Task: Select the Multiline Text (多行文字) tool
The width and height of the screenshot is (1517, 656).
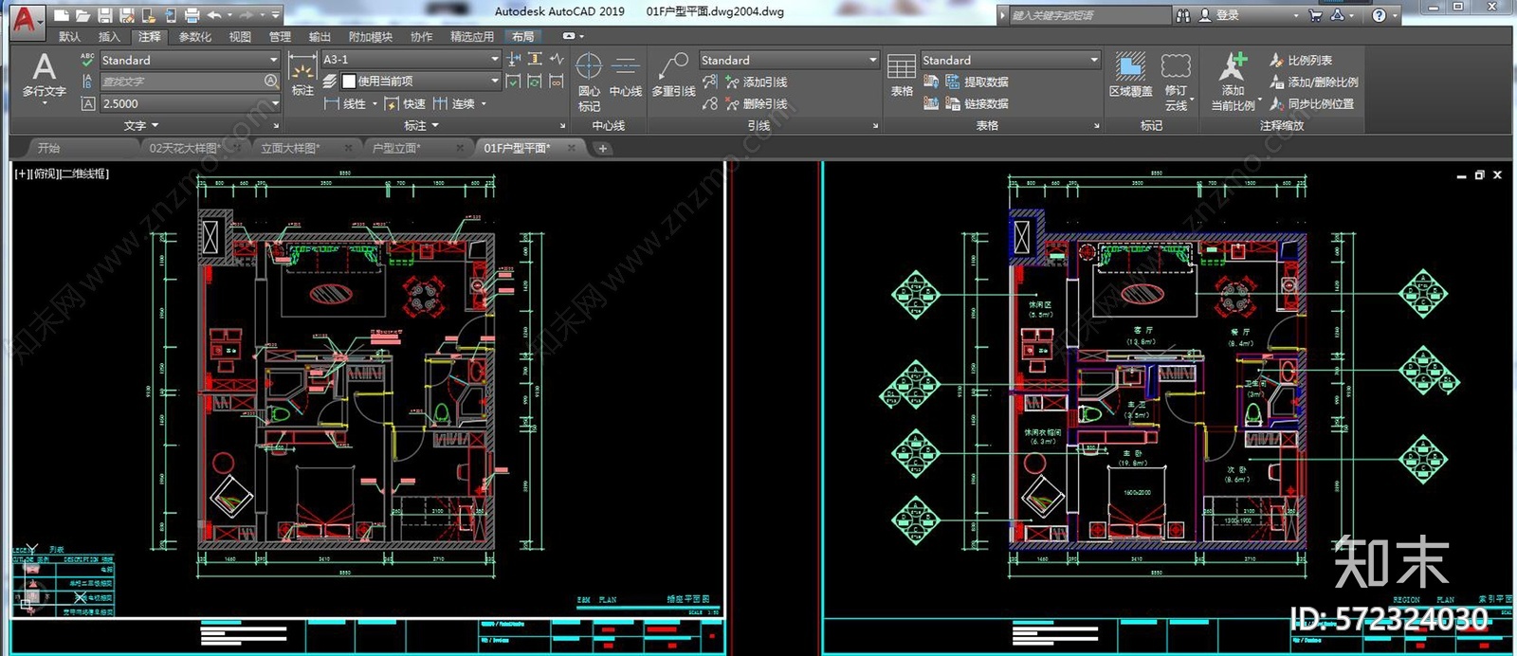Action: (44, 74)
